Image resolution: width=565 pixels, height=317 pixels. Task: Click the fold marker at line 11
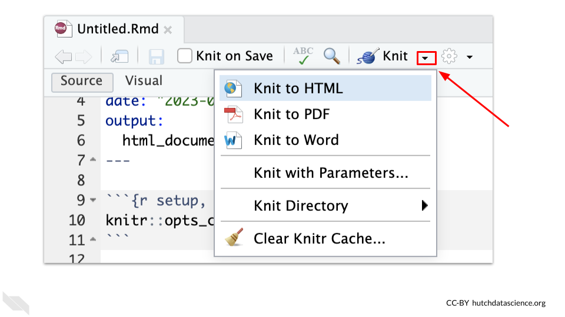coord(93,239)
